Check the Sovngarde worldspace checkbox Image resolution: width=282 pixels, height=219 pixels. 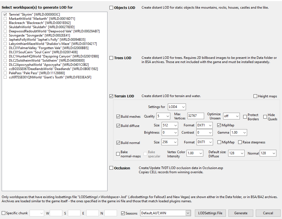[x=5, y=35]
